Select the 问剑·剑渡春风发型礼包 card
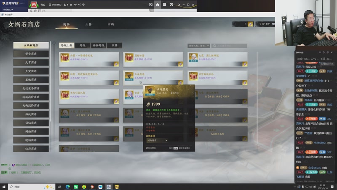This screenshot has height=190, width=337. click(89, 78)
